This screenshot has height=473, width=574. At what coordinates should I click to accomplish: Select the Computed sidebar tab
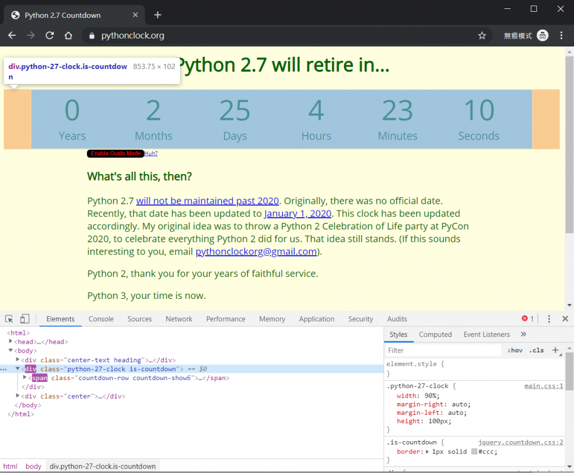point(435,335)
